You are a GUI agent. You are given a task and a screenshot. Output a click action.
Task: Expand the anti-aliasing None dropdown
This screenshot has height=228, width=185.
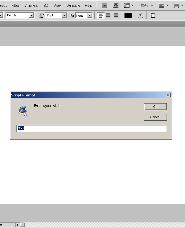(x=90, y=15)
